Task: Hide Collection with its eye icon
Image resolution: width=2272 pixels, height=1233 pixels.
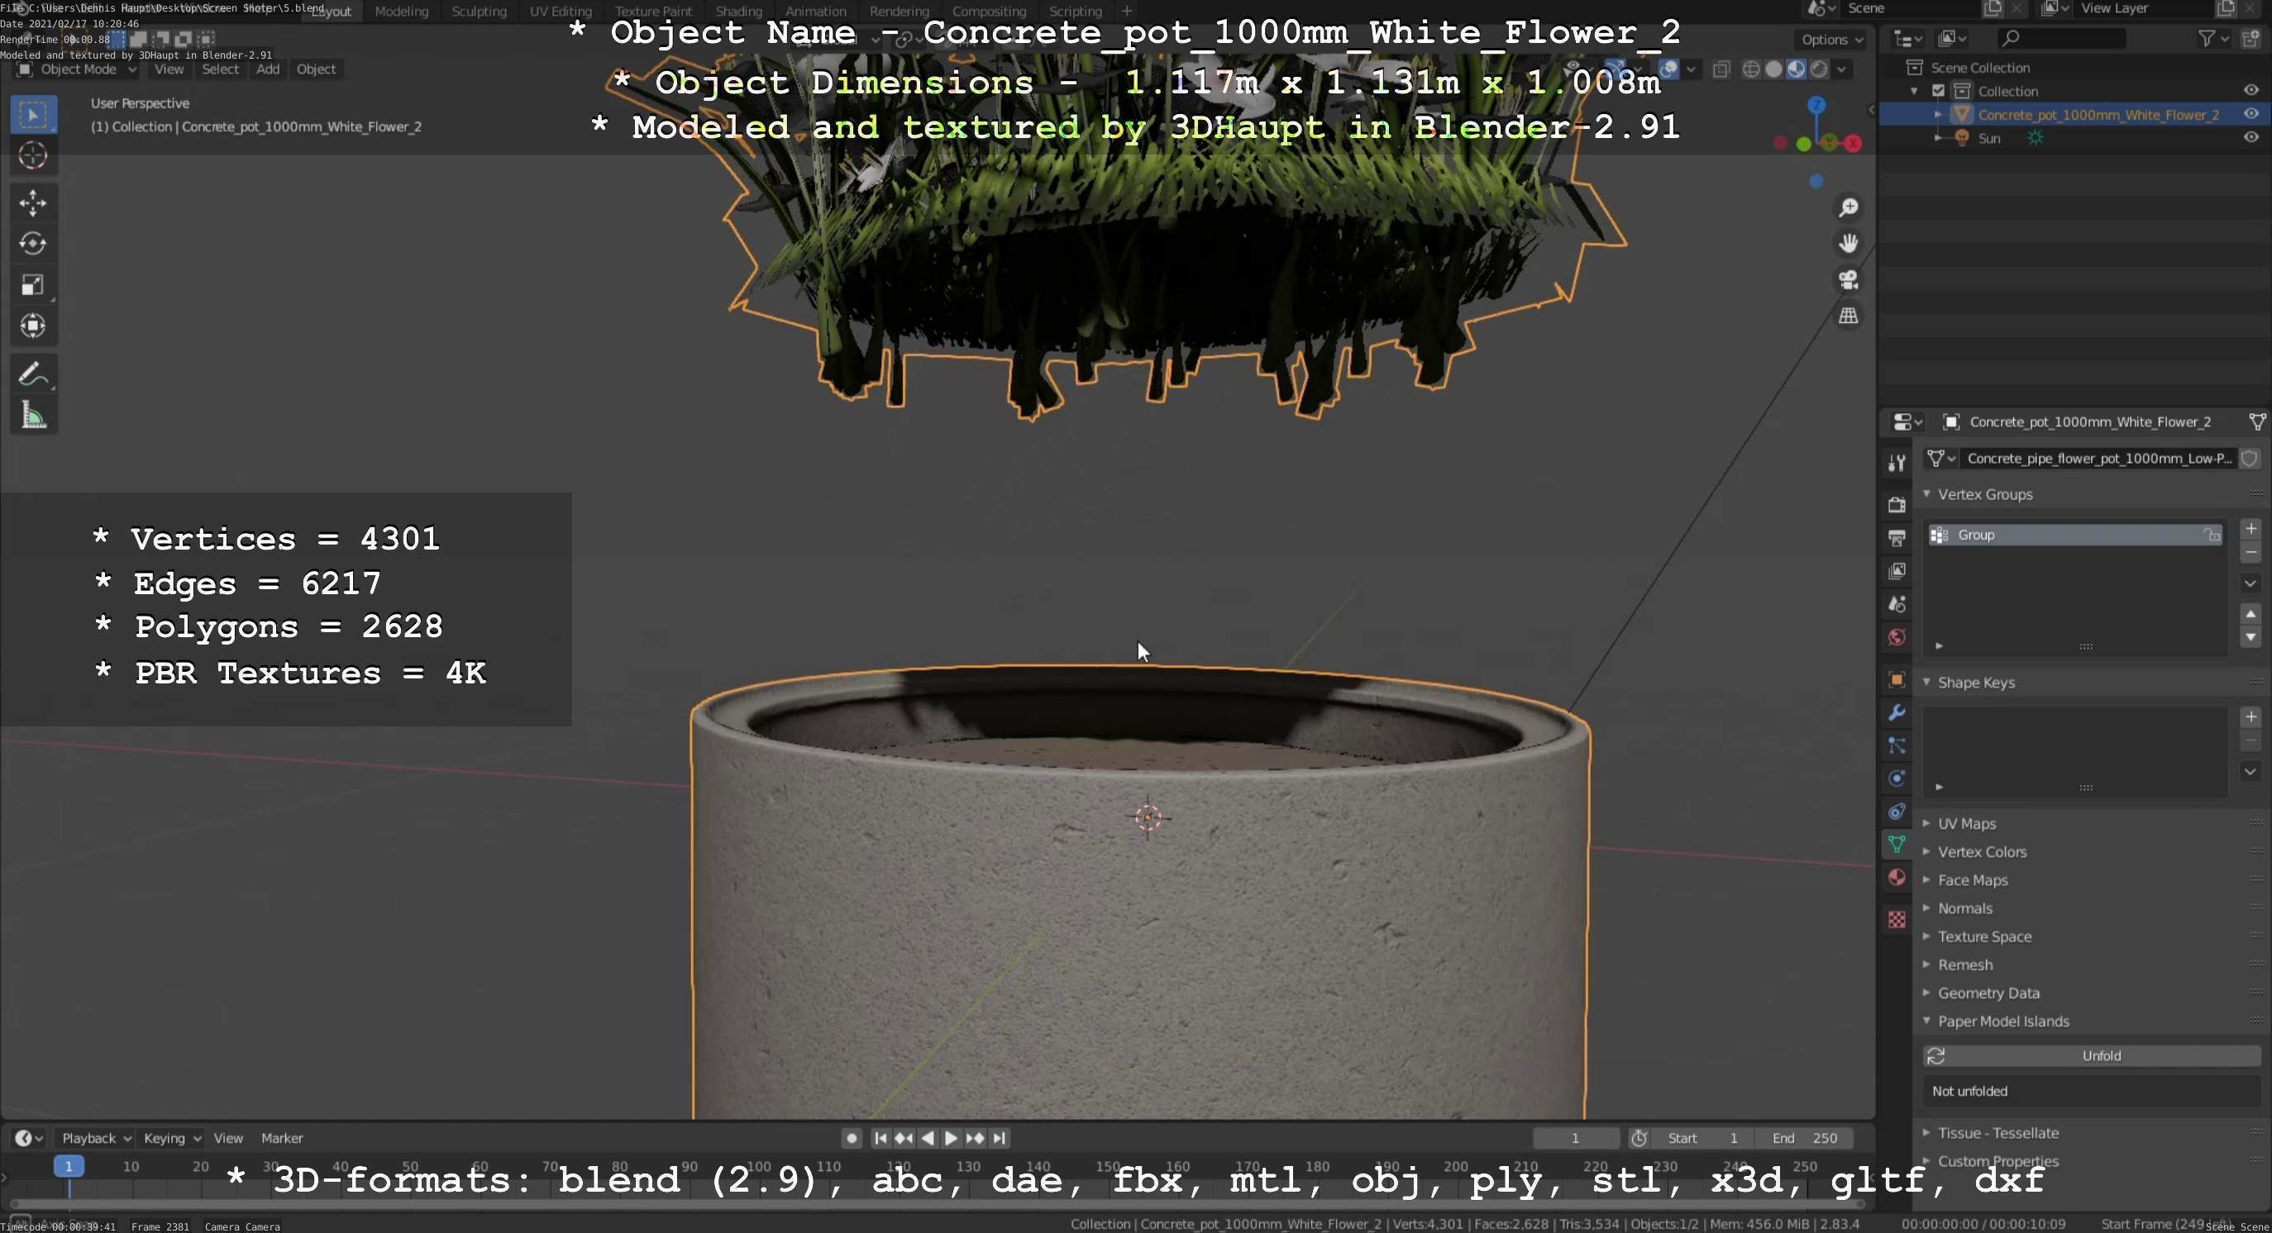Action: point(2251,91)
